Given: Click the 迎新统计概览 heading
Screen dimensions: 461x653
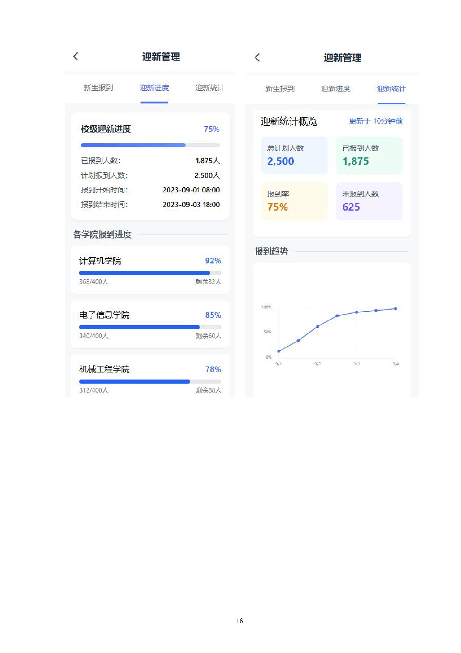Looking at the screenshot, I should tap(289, 121).
